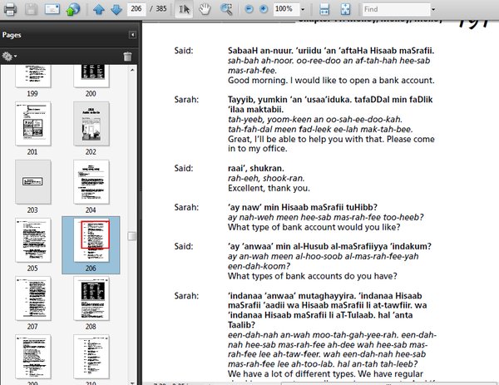This screenshot has width=499, height=385.
Task: Click the Pages panel title
Action: coord(12,35)
